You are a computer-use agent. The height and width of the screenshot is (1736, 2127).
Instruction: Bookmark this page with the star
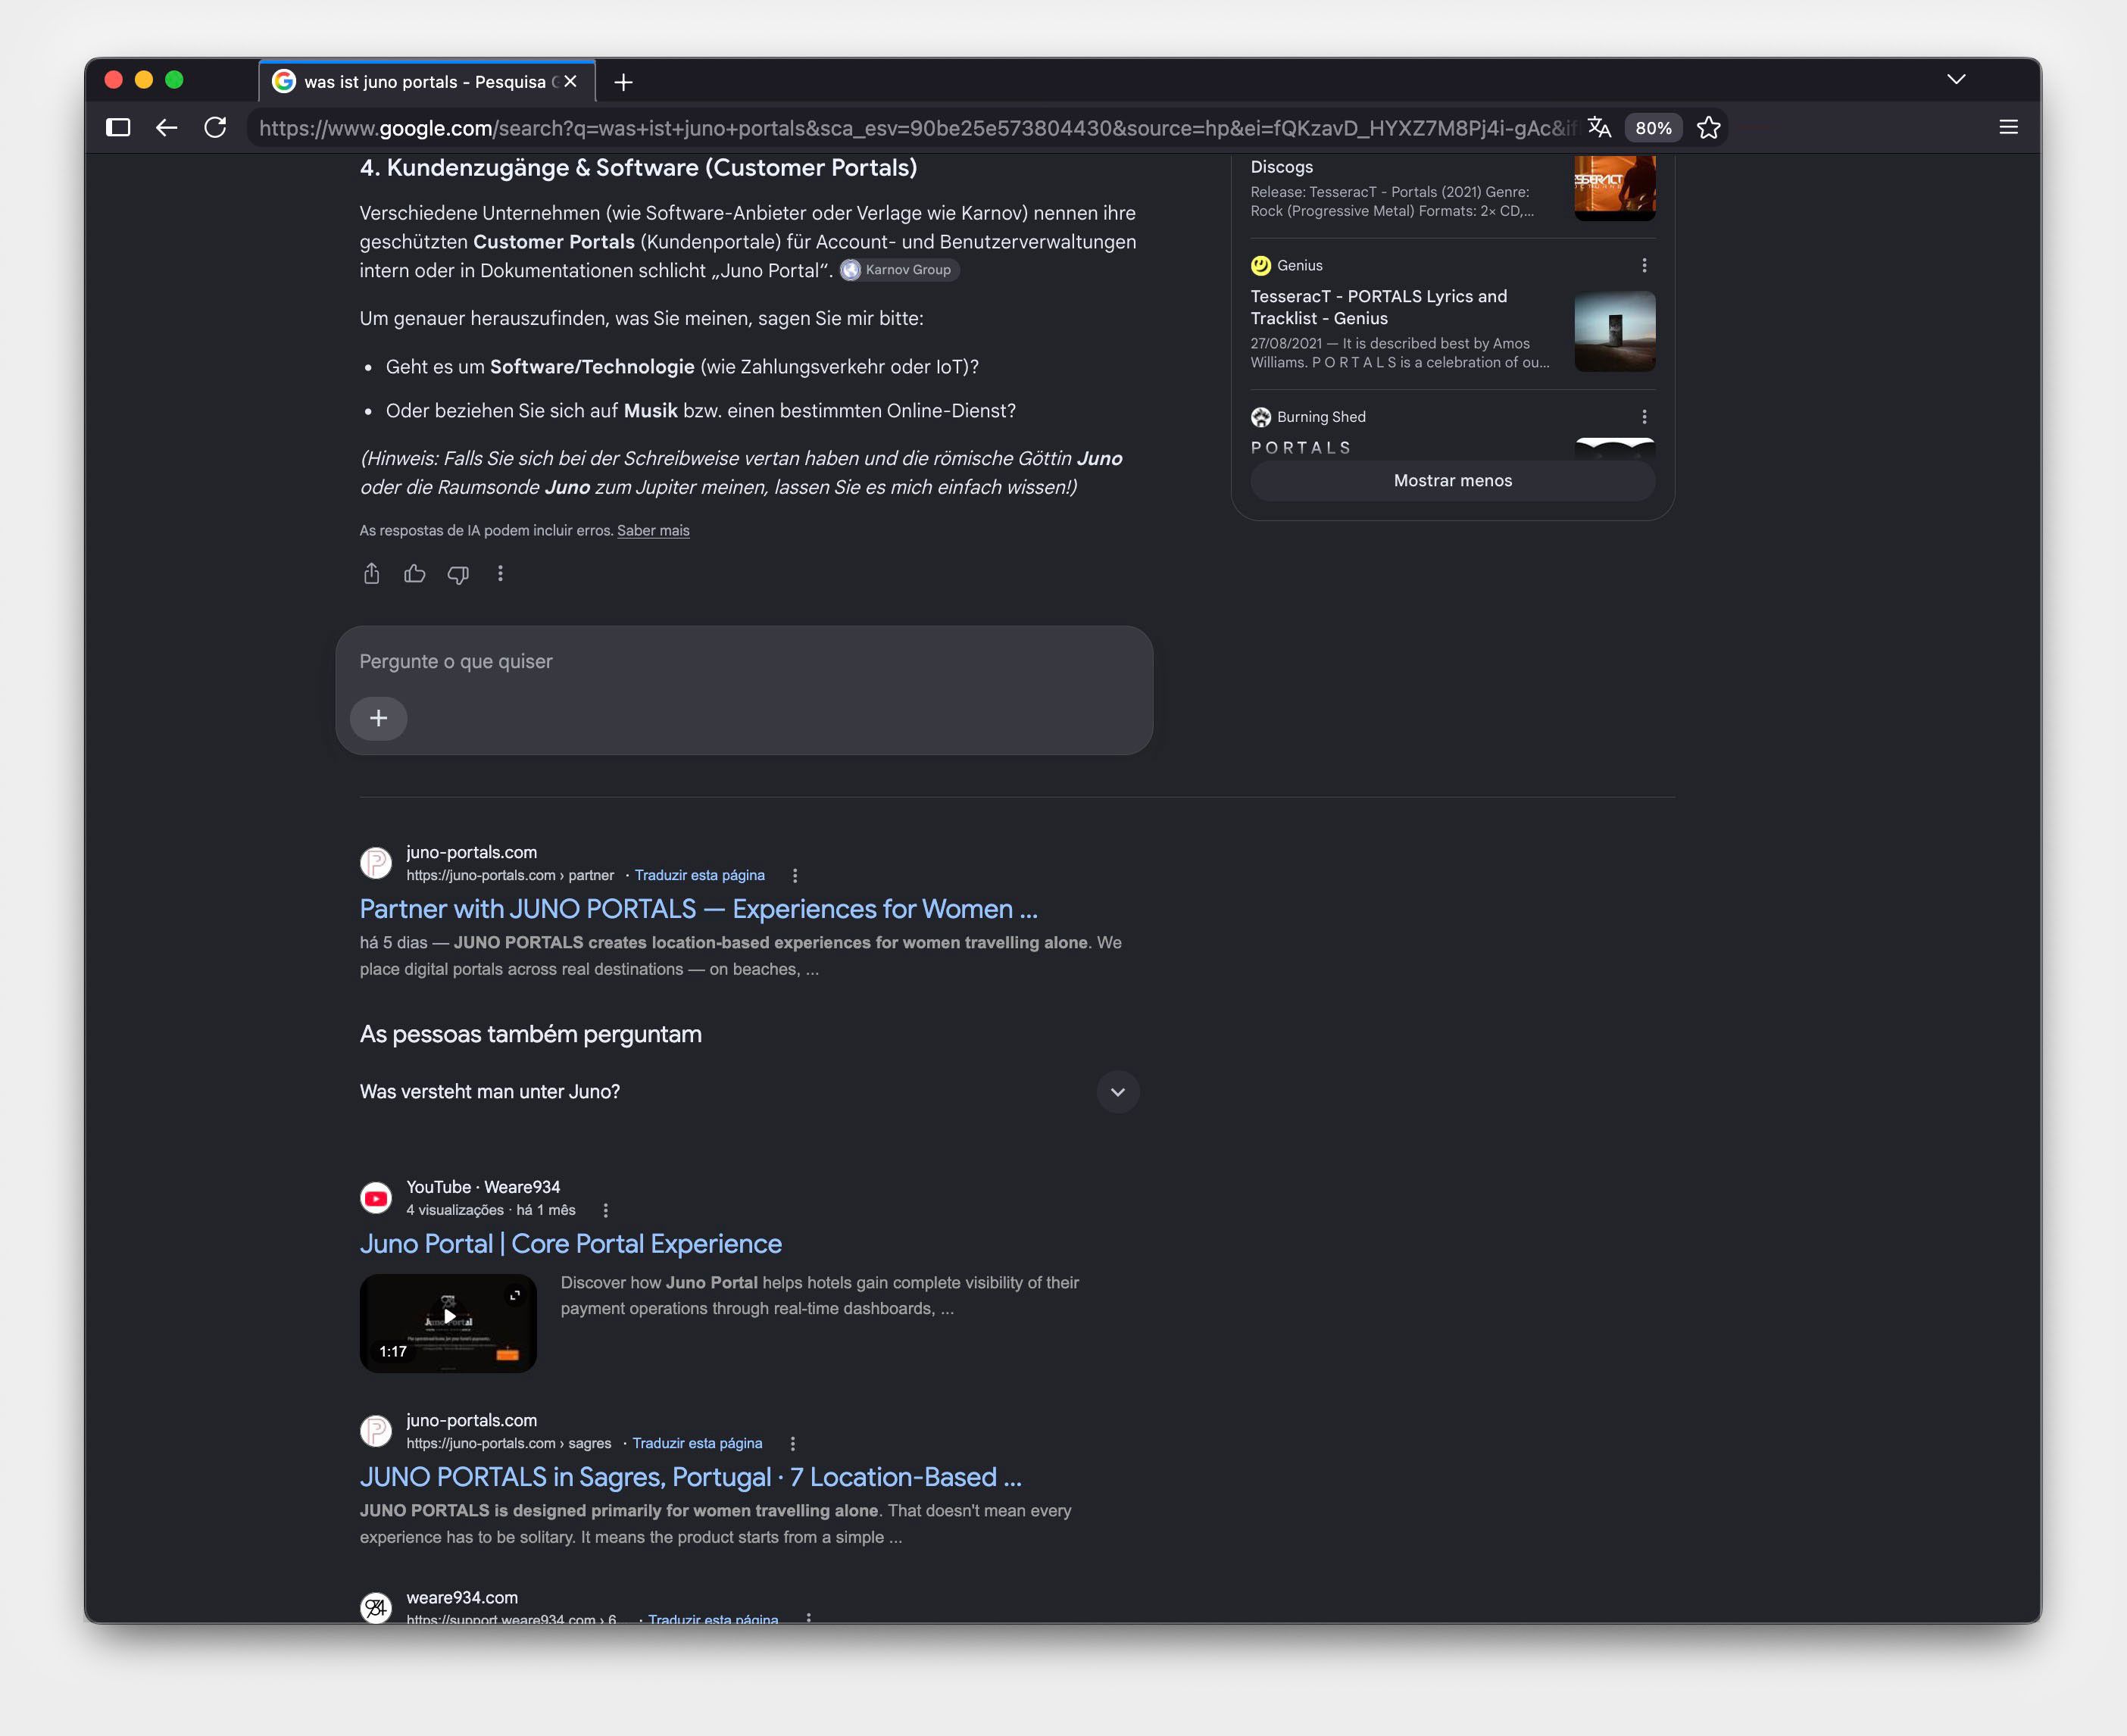click(1709, 128)
